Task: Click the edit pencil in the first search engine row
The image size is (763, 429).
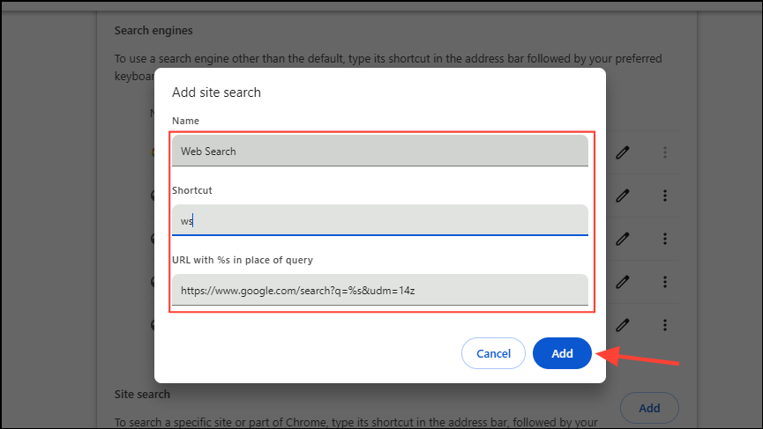Action: pos(623,152)
